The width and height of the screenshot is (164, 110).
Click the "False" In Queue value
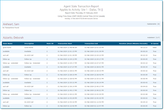155,48
